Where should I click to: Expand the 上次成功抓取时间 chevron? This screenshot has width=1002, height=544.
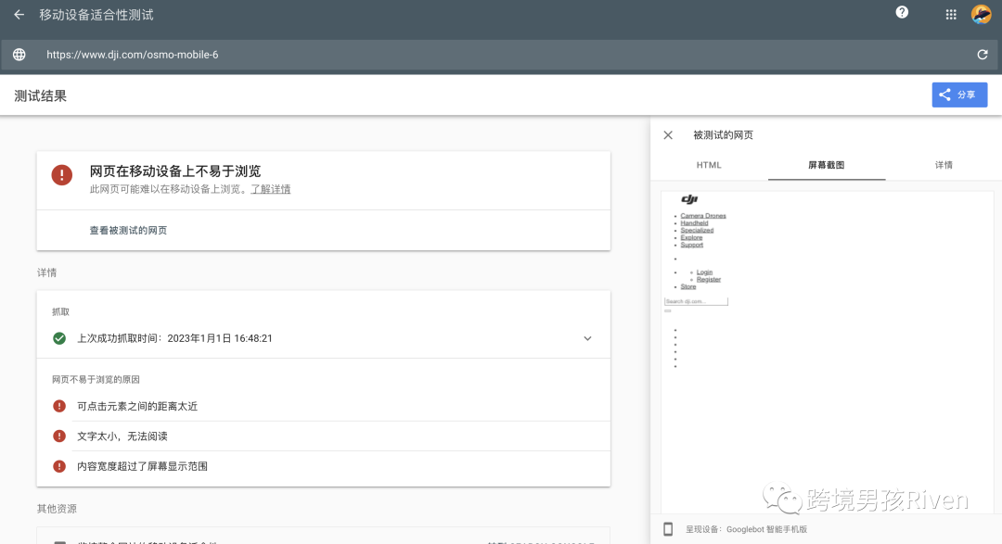[x=587, y=338]
